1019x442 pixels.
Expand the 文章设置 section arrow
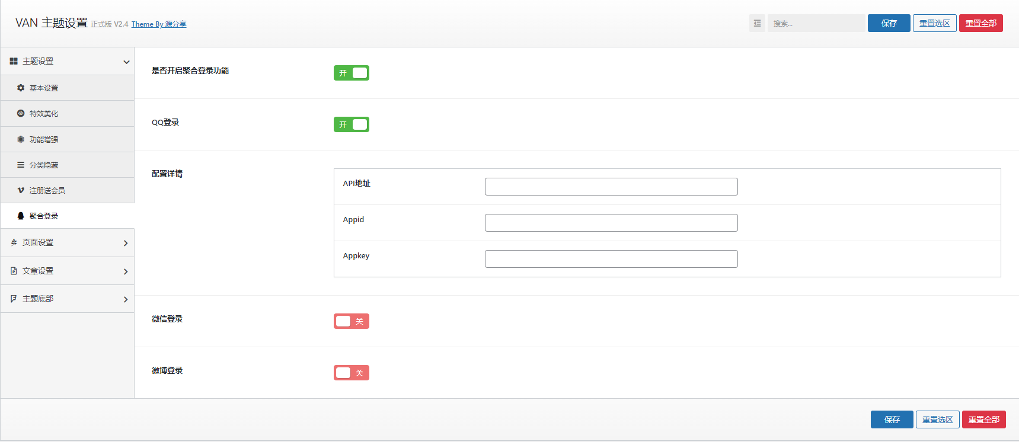coord(126,271)
